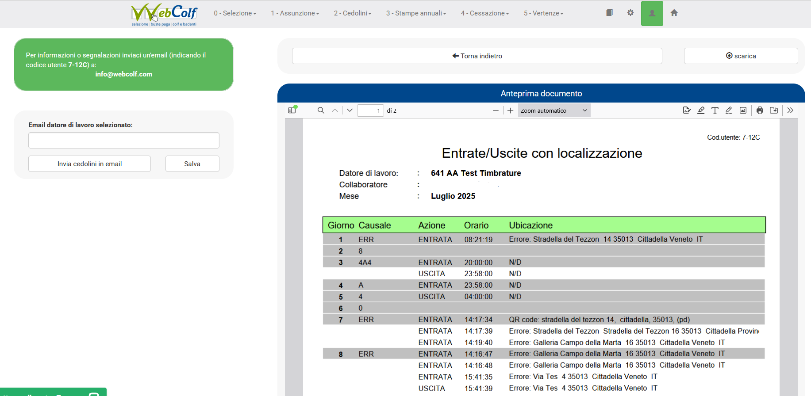Select the draw pencil tool
The height and width of the screenshot is (396, 811).
coord(729,110)
